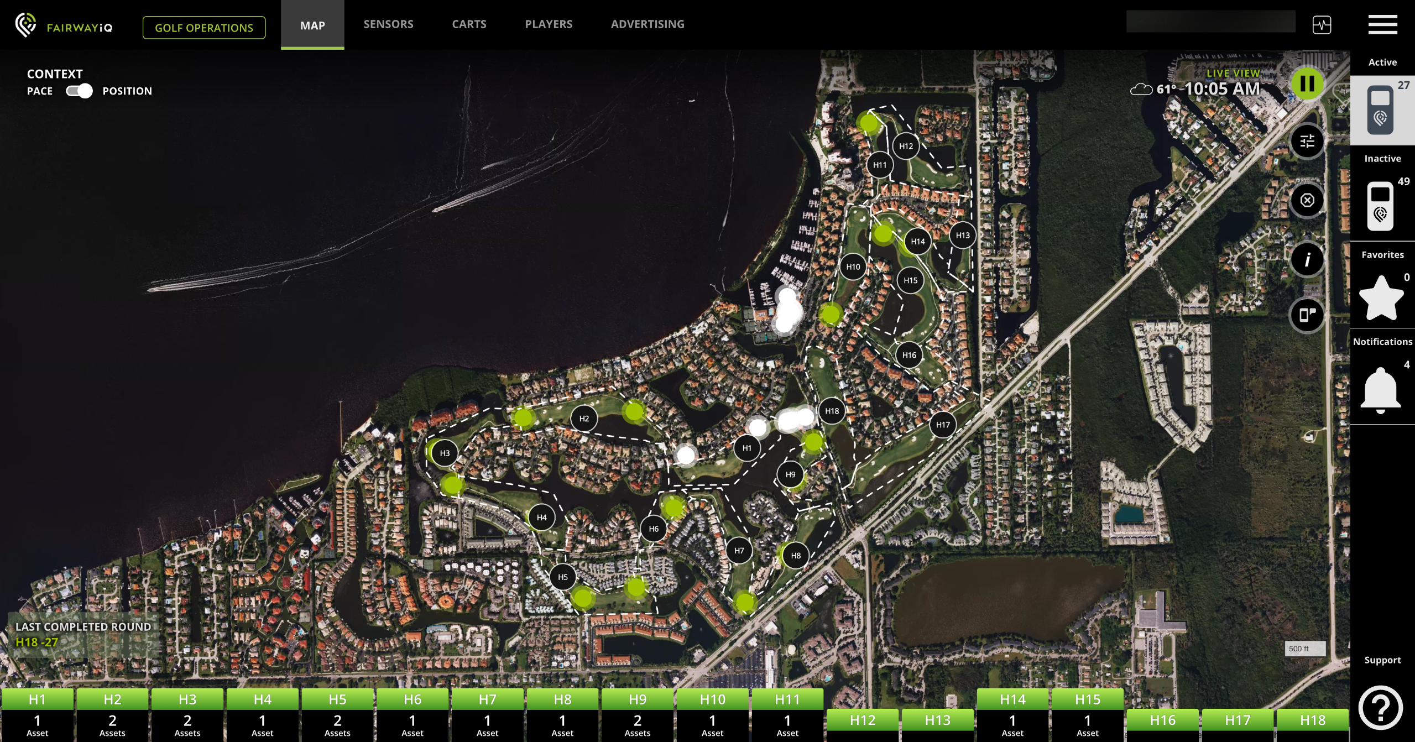This screenshot has height=742, width=1415.
Task: Click the Golf Operations button
Action: tap(204, 28)
